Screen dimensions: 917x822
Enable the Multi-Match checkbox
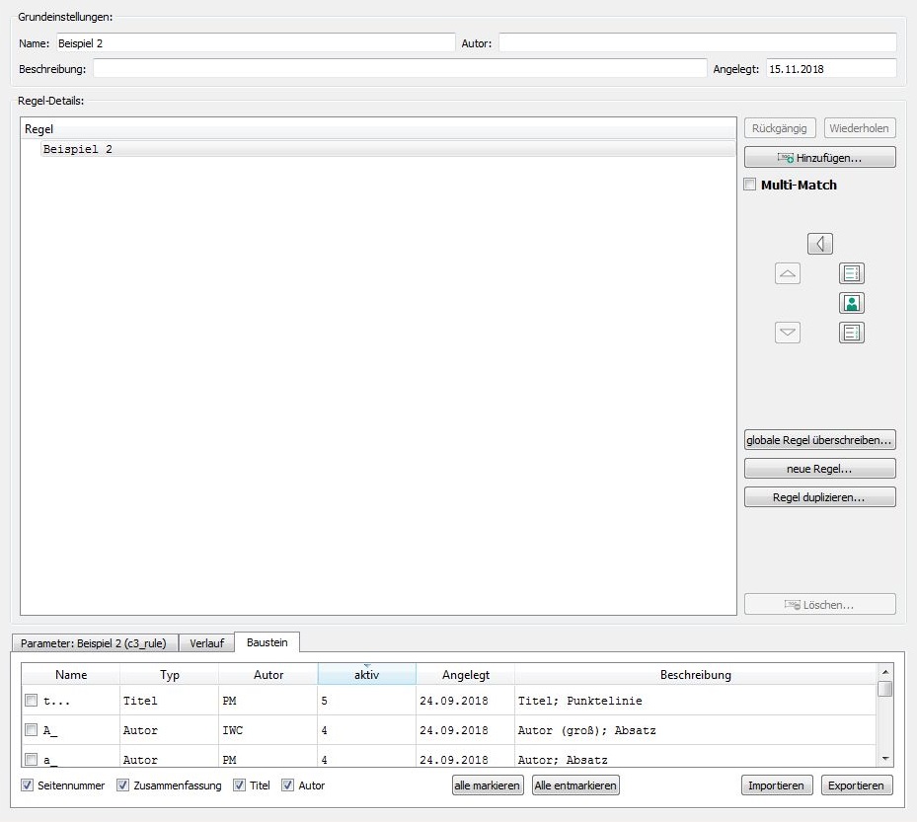(750, 185)
